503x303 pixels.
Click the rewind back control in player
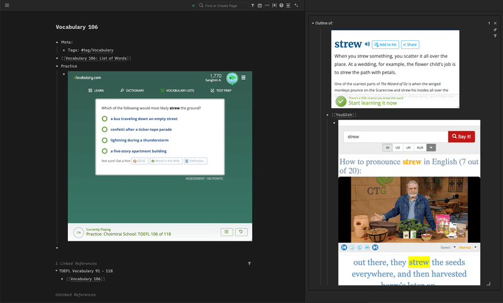[x=352, y=248]
